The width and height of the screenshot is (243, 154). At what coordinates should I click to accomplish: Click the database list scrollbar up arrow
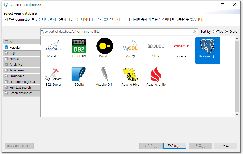click(237, 39)
